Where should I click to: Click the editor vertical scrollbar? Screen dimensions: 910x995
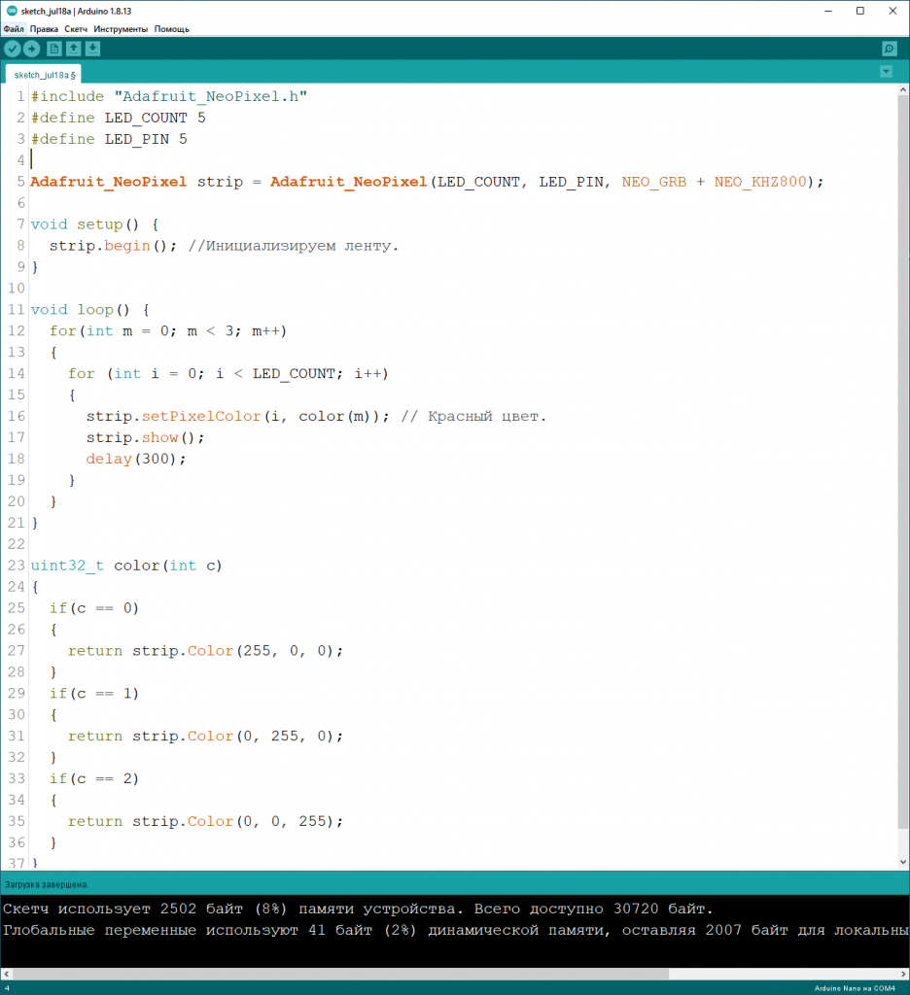pyautogui.click(x=902, y=486)
